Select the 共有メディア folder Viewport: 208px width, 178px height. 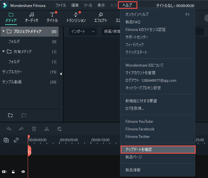tap(29, 51)
